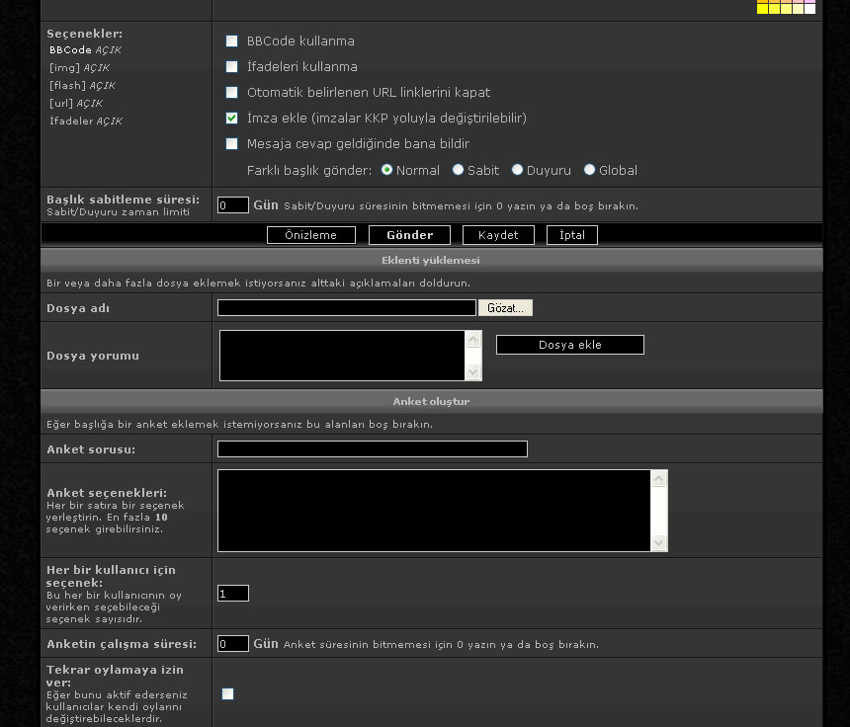
Task: Save the draft with Kaydet
Action: [x=498, y=235]
